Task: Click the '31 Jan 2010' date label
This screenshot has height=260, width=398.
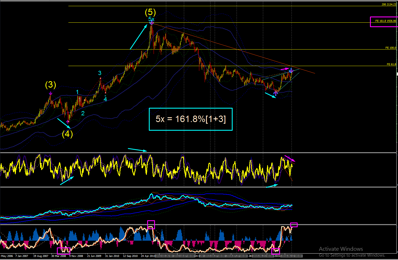Action: (x=112, y=256)
